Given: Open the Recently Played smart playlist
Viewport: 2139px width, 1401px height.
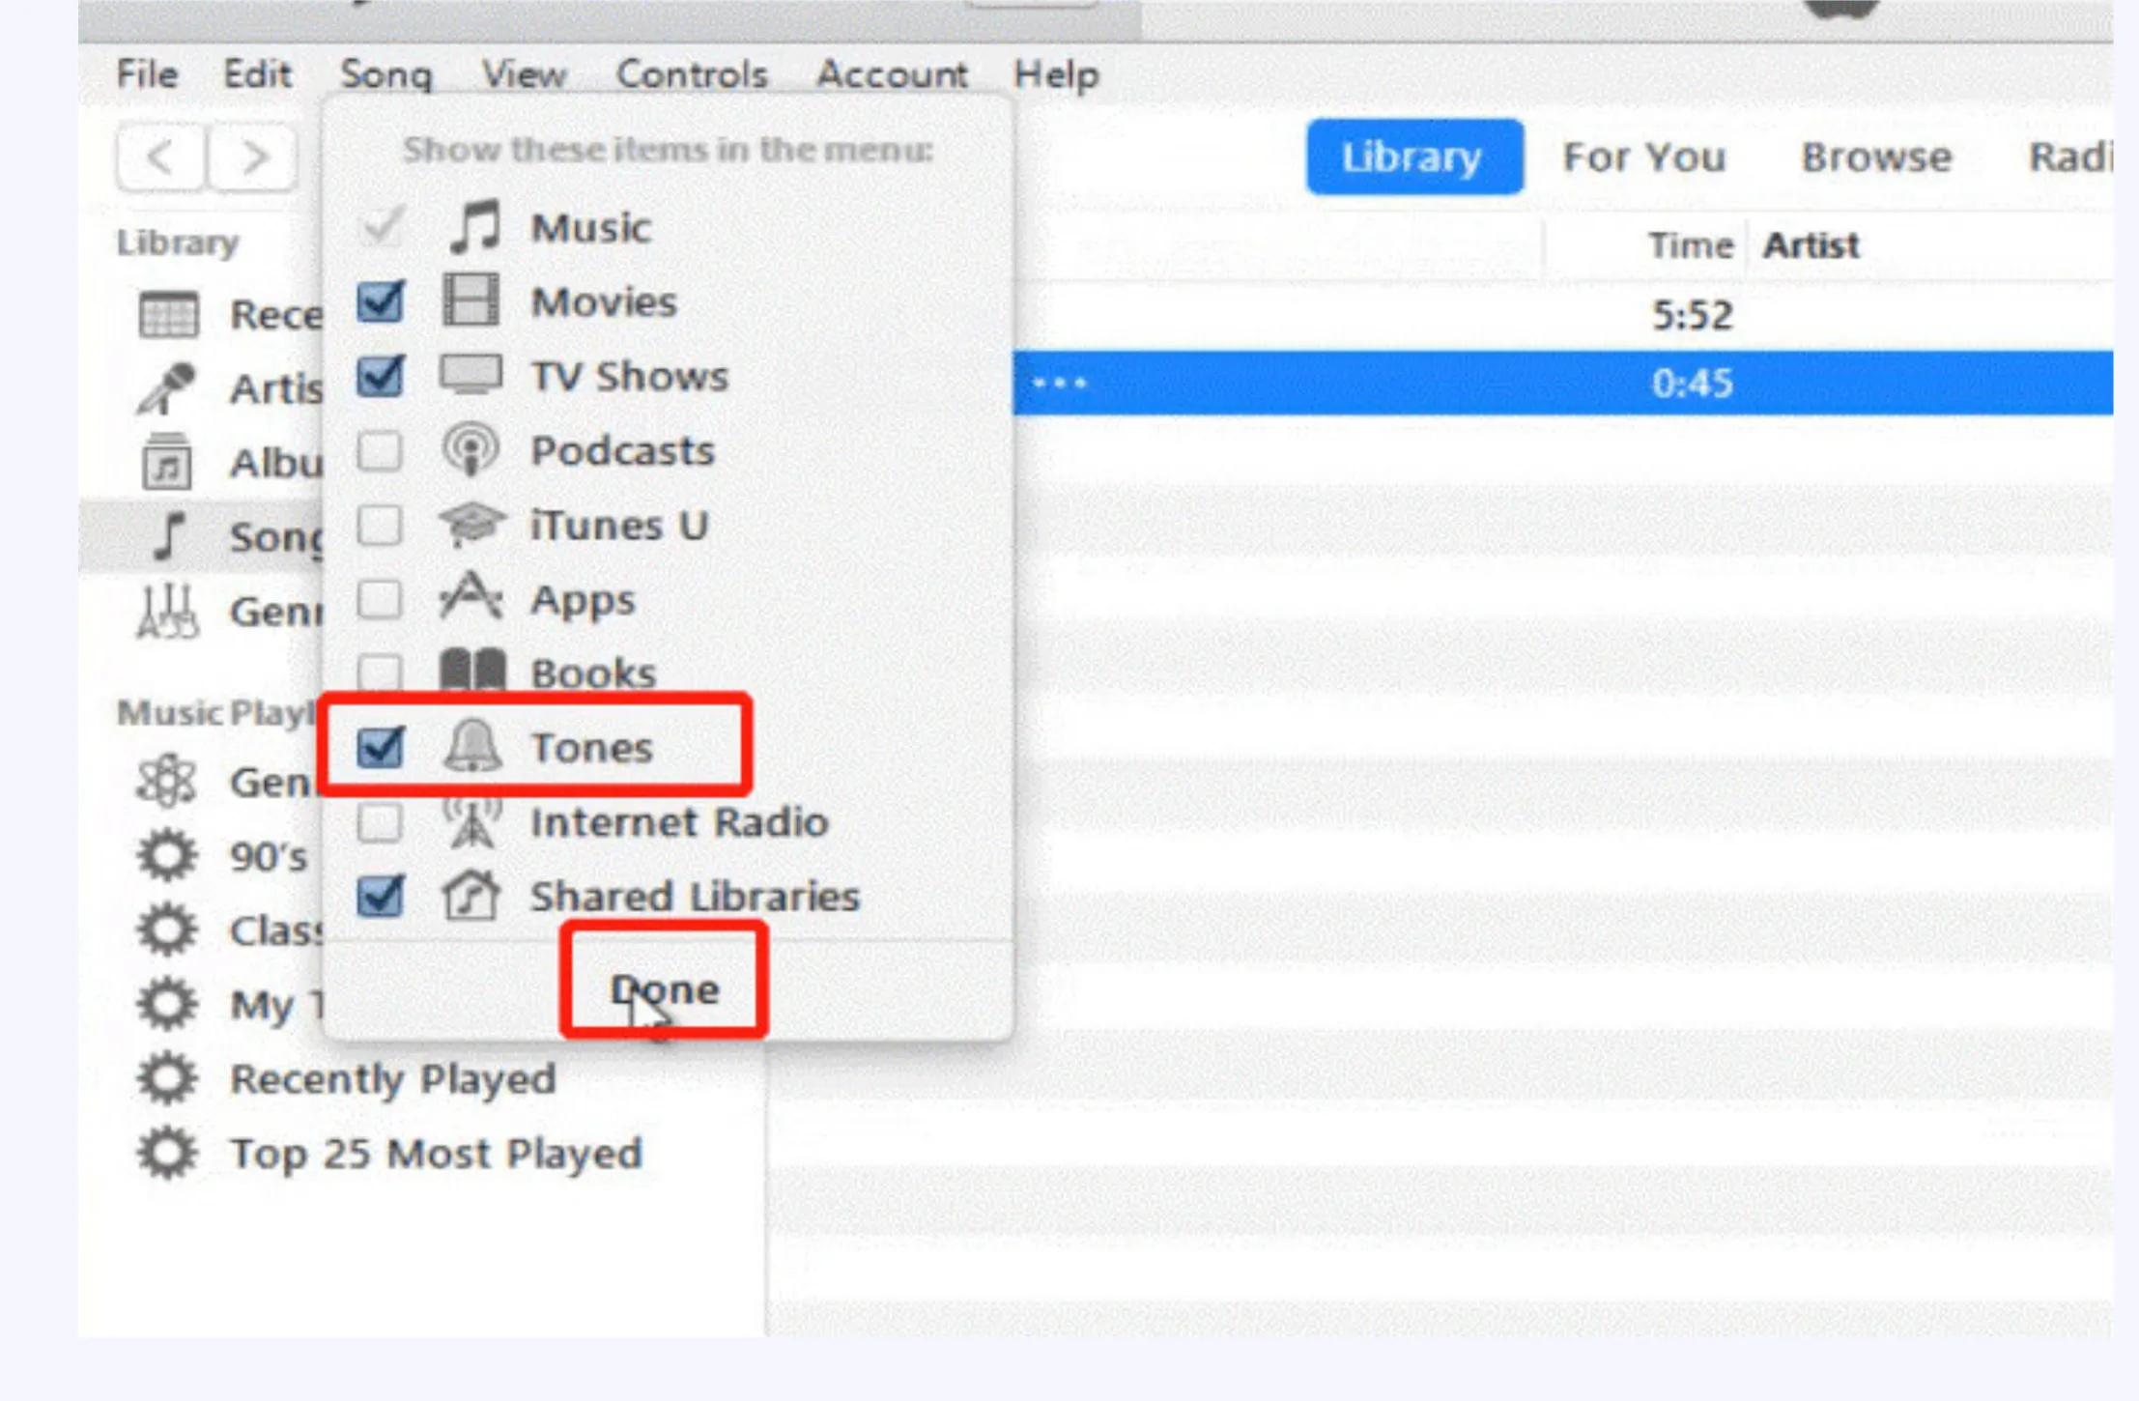Looking at the screenshot, I should pos(392,1078).
